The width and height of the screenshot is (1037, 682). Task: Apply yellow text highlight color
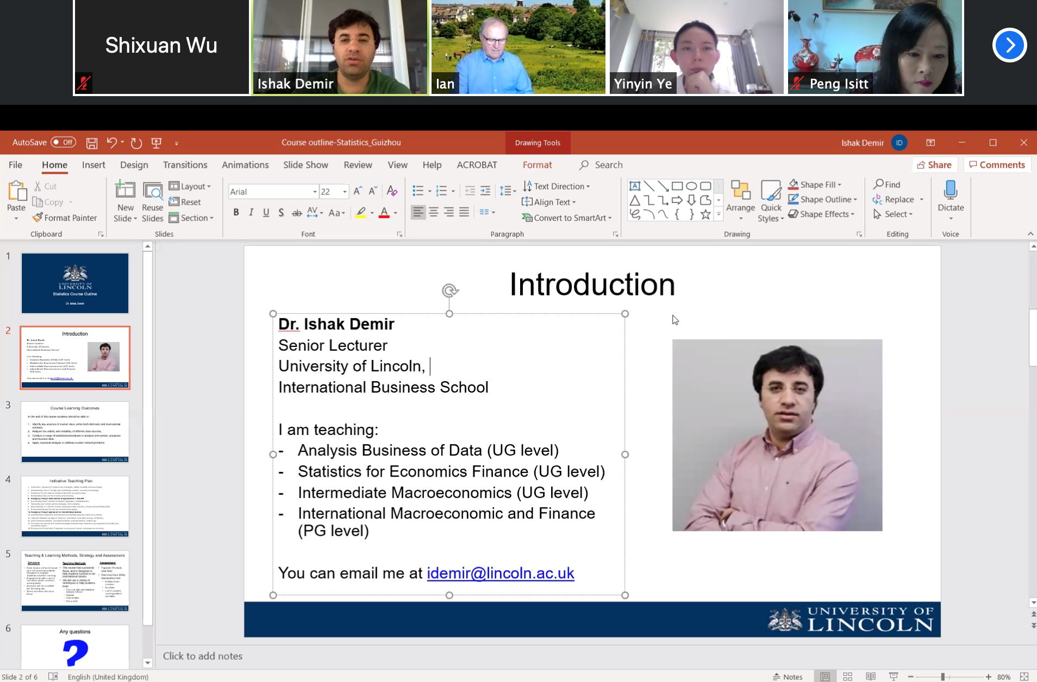[x=361, y=212]
